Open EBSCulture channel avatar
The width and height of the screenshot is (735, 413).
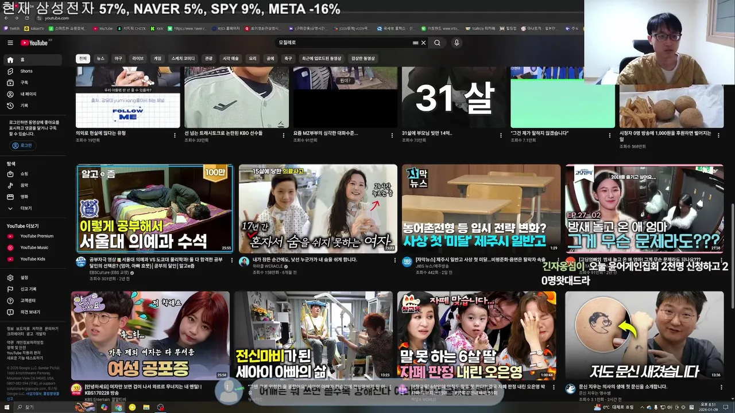coord(81,262)
